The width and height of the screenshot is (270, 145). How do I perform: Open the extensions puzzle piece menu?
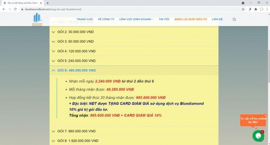click(256, 9)
